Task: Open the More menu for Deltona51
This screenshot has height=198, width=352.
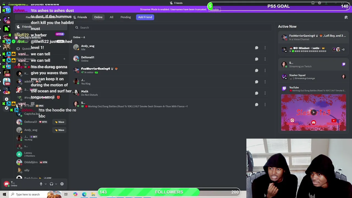Action: pos(265,59)
